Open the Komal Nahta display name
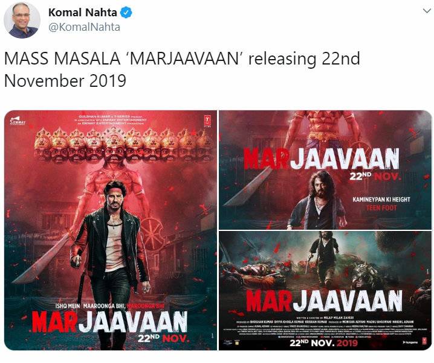434x363 pixels. click(x=82, y=13)
